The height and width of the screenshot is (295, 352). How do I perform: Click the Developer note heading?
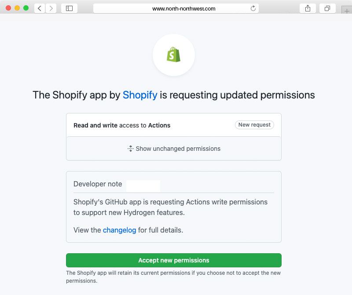pyautogui.click(x=98, y=184)
